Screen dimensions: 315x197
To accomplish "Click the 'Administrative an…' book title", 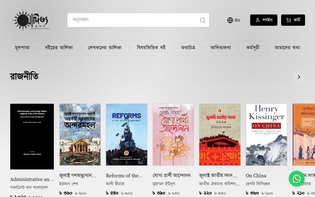I will click(x=32, y=179).
